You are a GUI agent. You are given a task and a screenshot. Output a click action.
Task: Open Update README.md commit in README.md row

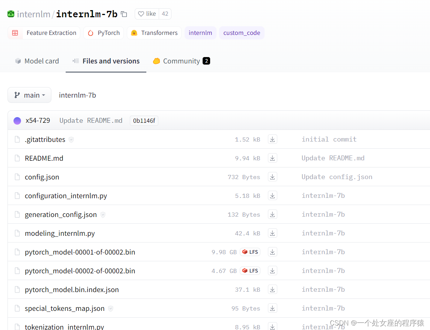point(333,158)
